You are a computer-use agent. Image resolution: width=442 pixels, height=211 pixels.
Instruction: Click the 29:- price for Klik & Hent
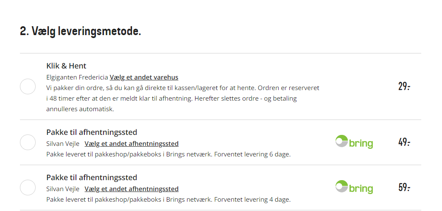point(404,86)
